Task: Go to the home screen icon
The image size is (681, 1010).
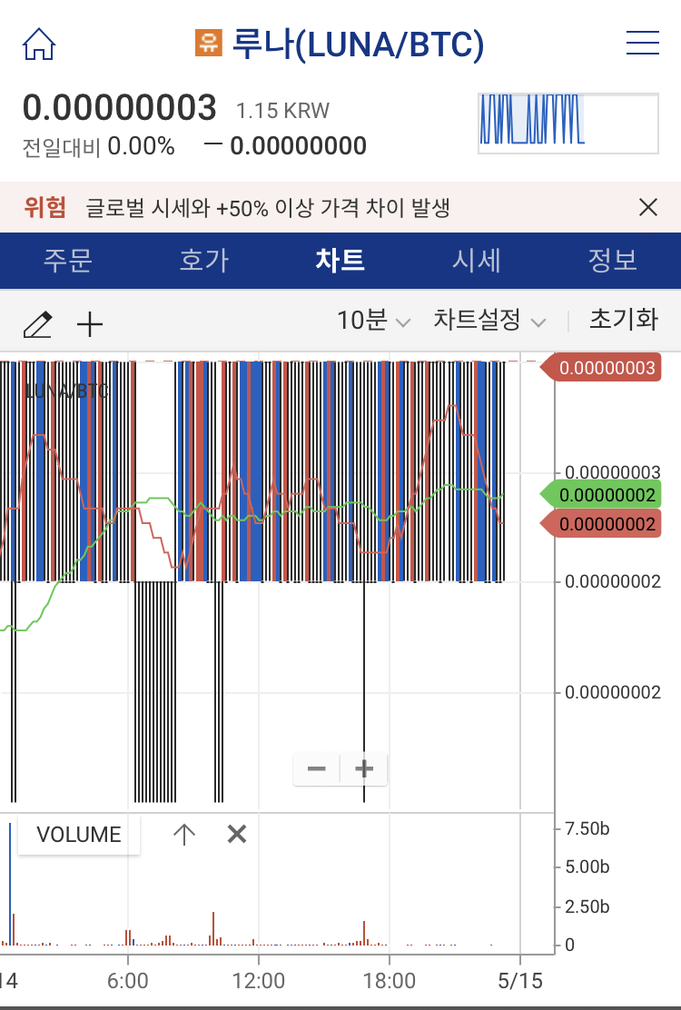Action: coord(39,44)
